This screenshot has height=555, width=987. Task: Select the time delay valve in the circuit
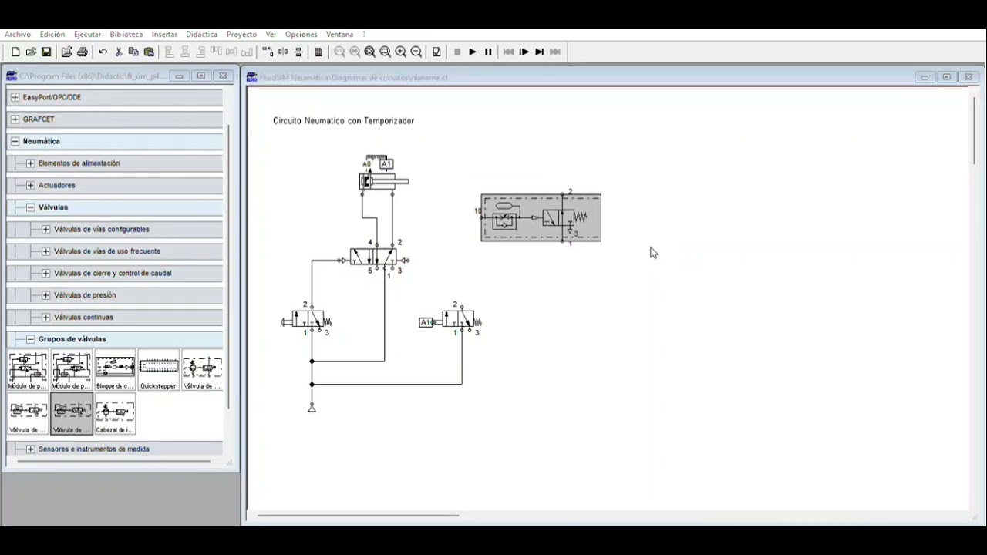coord(541,217)
